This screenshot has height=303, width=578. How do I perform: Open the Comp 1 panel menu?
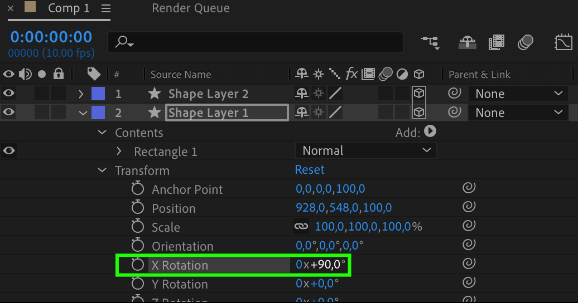click(x=106, y=9)
